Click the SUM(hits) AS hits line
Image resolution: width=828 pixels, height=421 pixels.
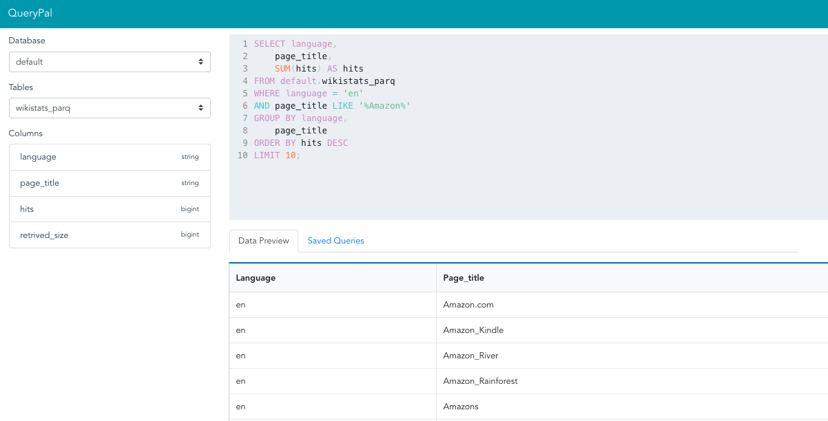pyautogui.click(x=319, y=69)
